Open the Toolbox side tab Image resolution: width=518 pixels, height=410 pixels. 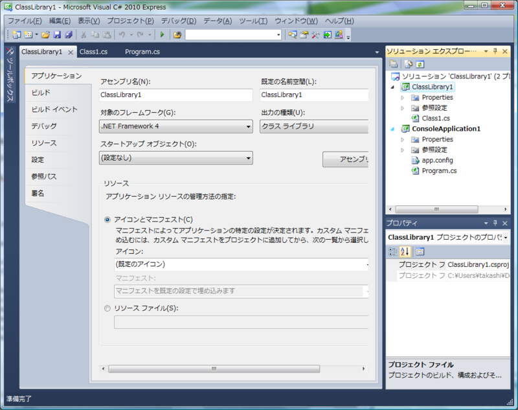10,75
